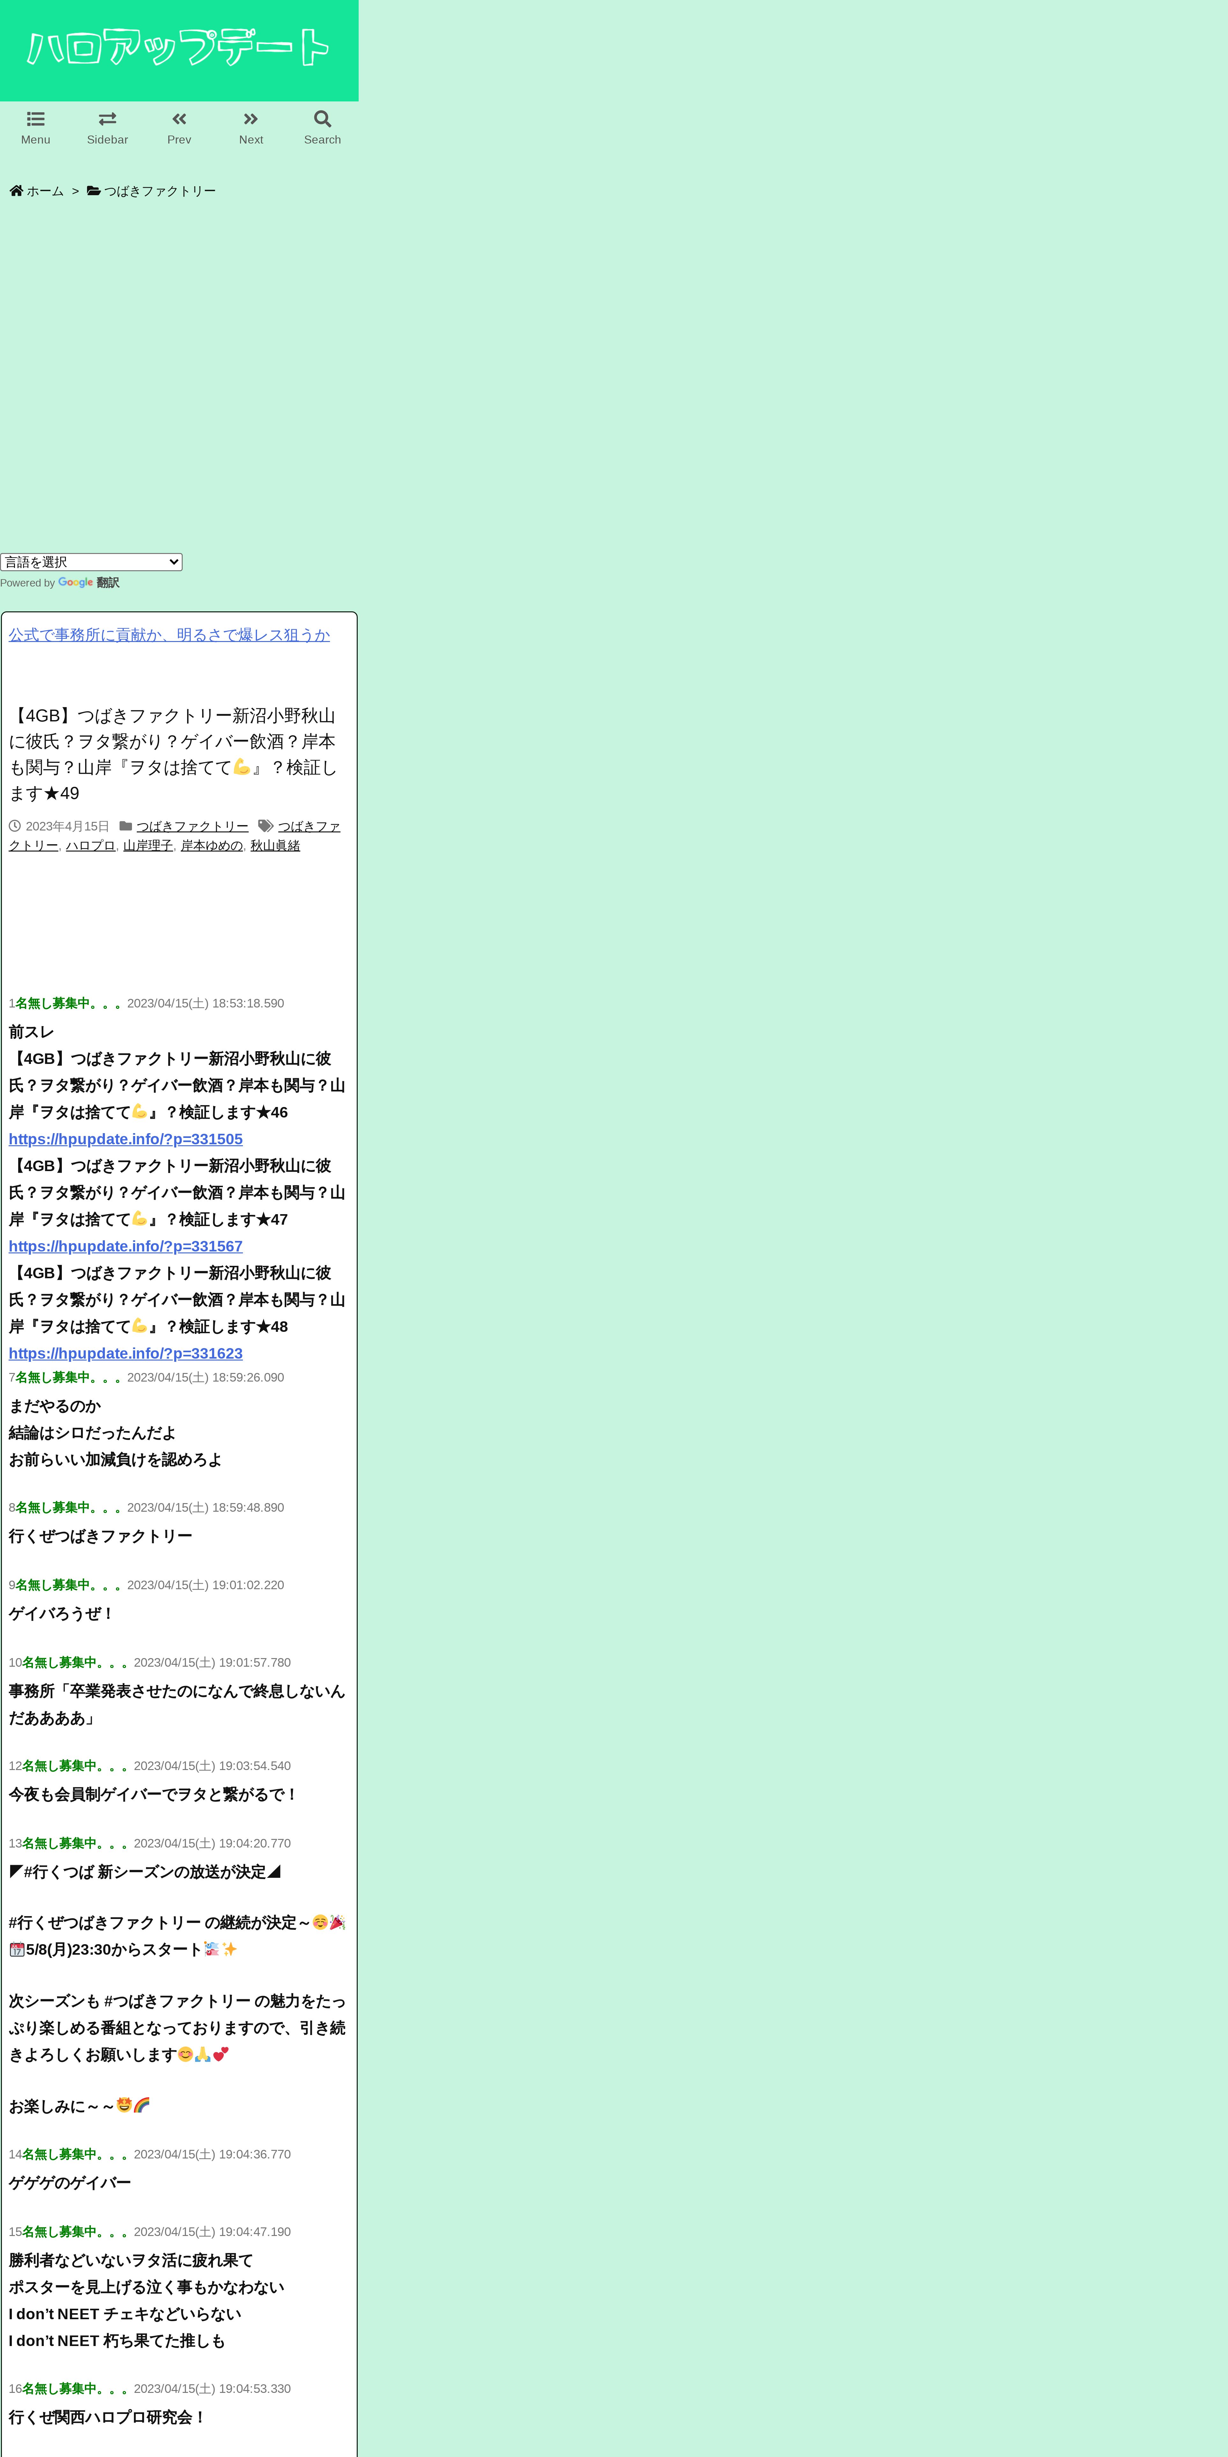Click text 勝利者などいないヲタ活に疲れ果て

(x=131, y=2261)
